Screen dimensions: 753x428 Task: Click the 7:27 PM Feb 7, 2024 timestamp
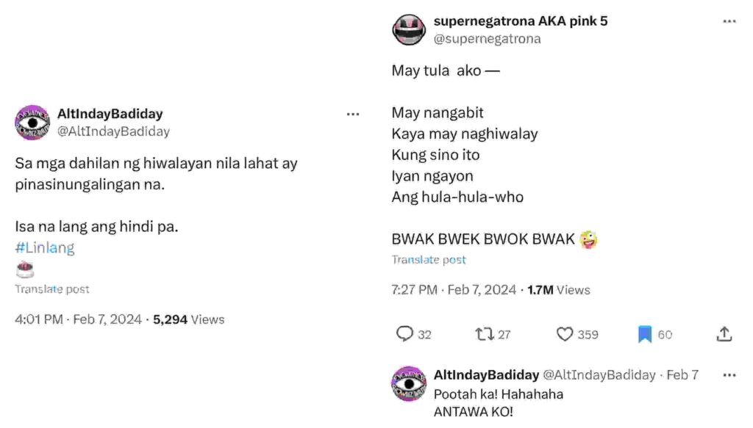click(454, 290)
